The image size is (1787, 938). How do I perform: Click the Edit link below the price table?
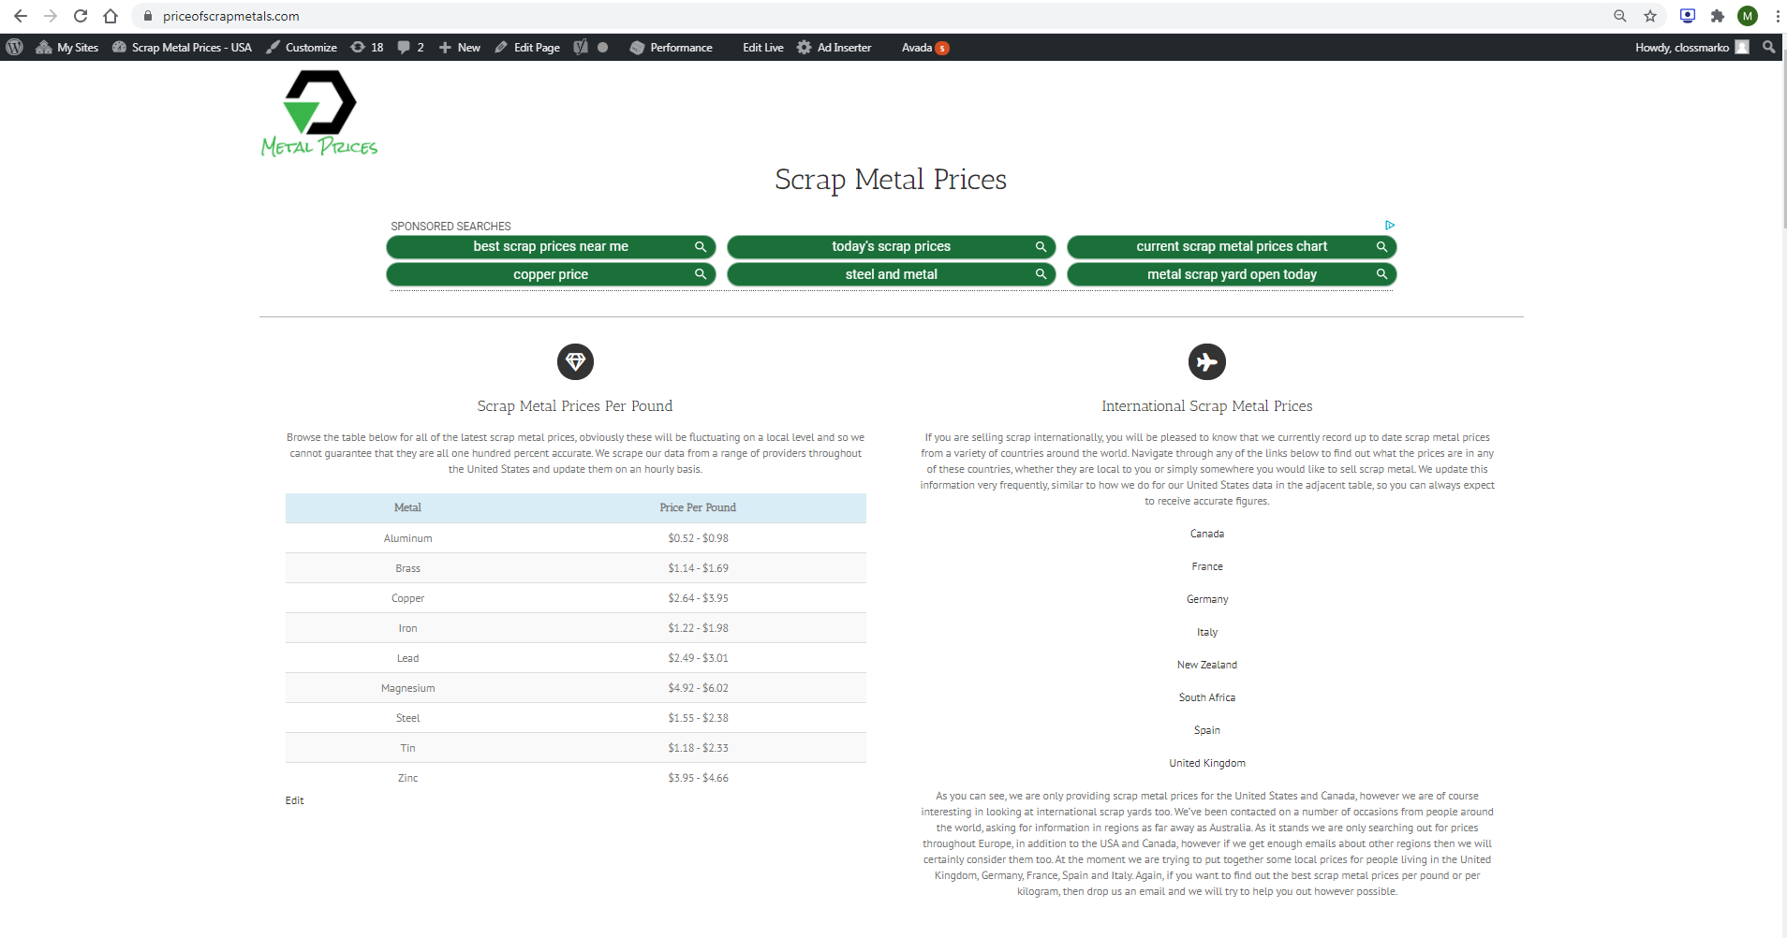pyautogui.click(x=294, y=800)
